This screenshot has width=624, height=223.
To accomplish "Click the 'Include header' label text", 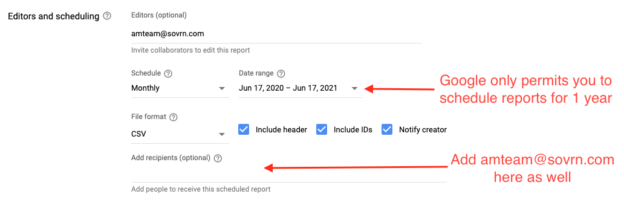I will [x=281, y=129].
